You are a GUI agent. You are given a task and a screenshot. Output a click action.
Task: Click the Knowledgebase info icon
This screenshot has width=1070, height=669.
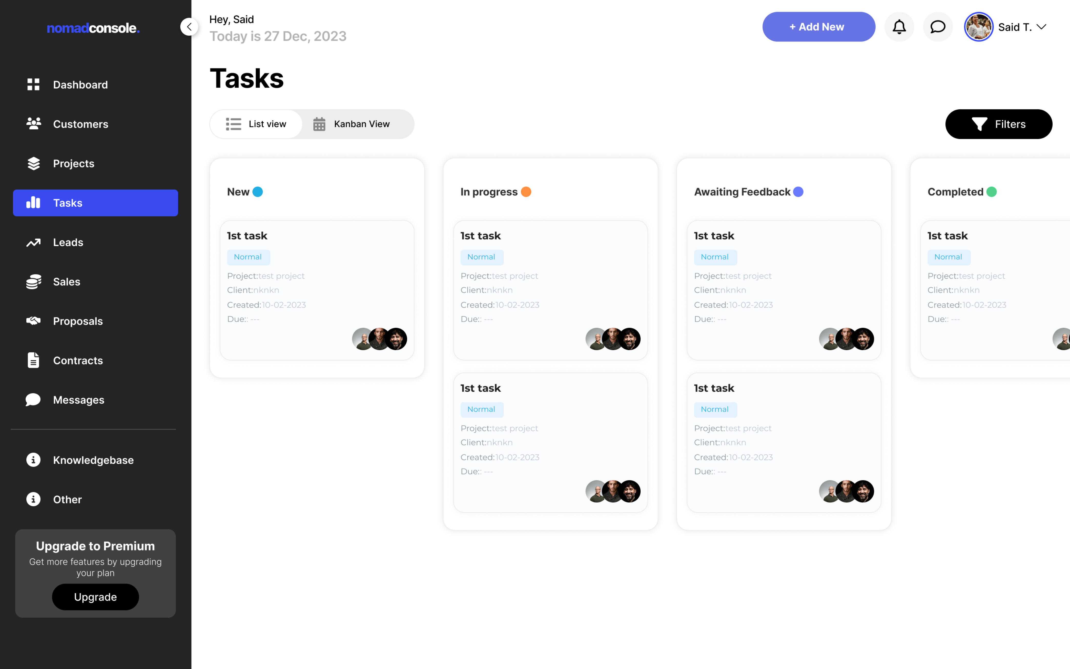tap(33, 460)
